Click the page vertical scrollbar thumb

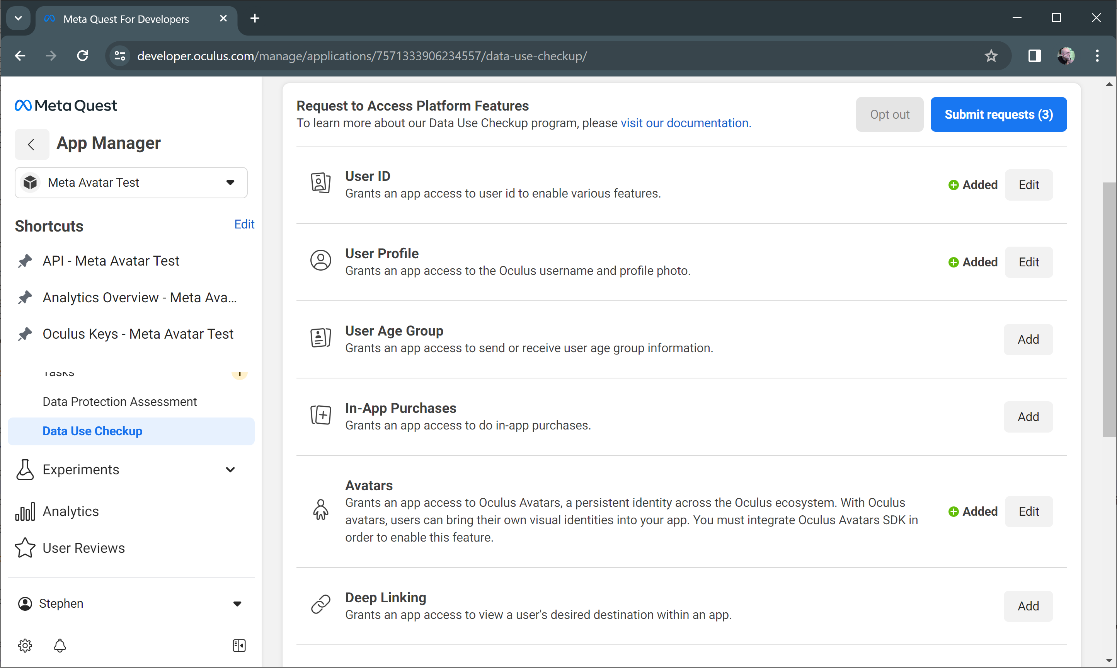coord(1109,309)
